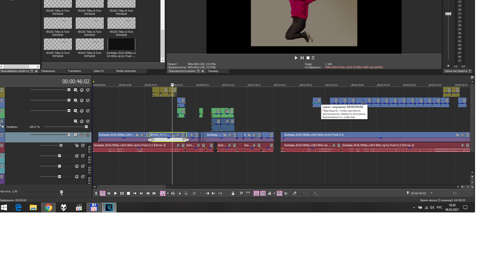Open the normal edit tool dropdown arrow
The height and width of the screenshot is (268, 477).
[x=168, y=193]
